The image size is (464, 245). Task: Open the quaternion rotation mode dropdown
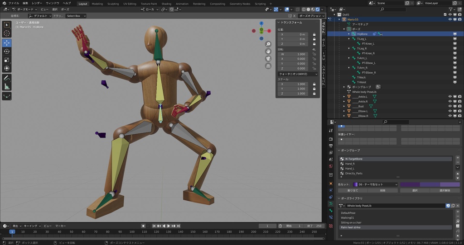click(x=298, y=74)
